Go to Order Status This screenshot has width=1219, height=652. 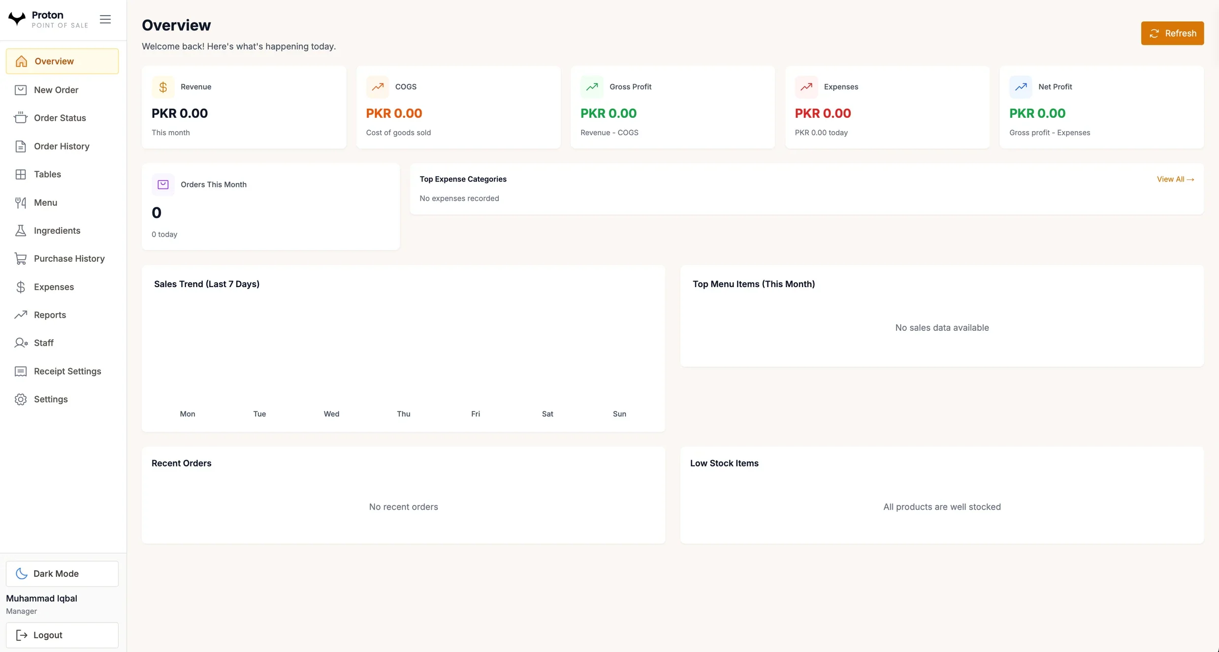62,118
